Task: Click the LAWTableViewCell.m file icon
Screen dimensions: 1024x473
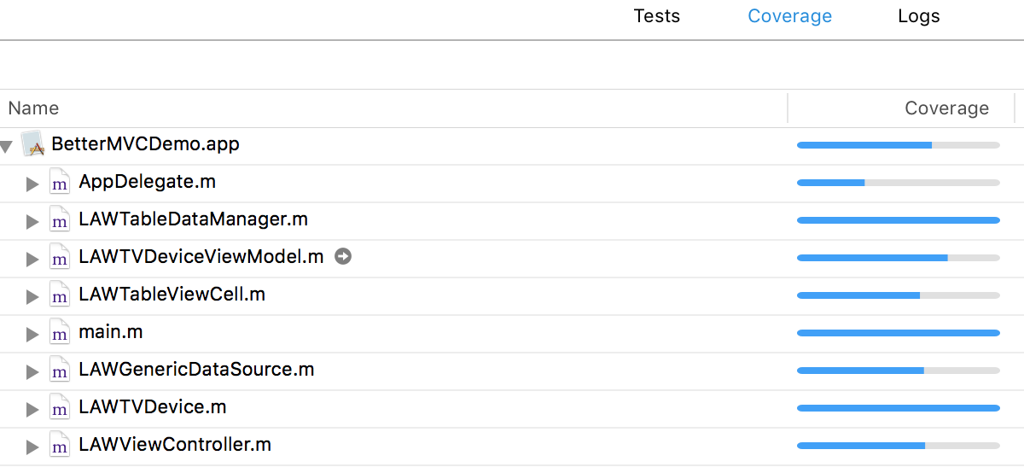Action: pyautogui.click(x=59, y=295)
